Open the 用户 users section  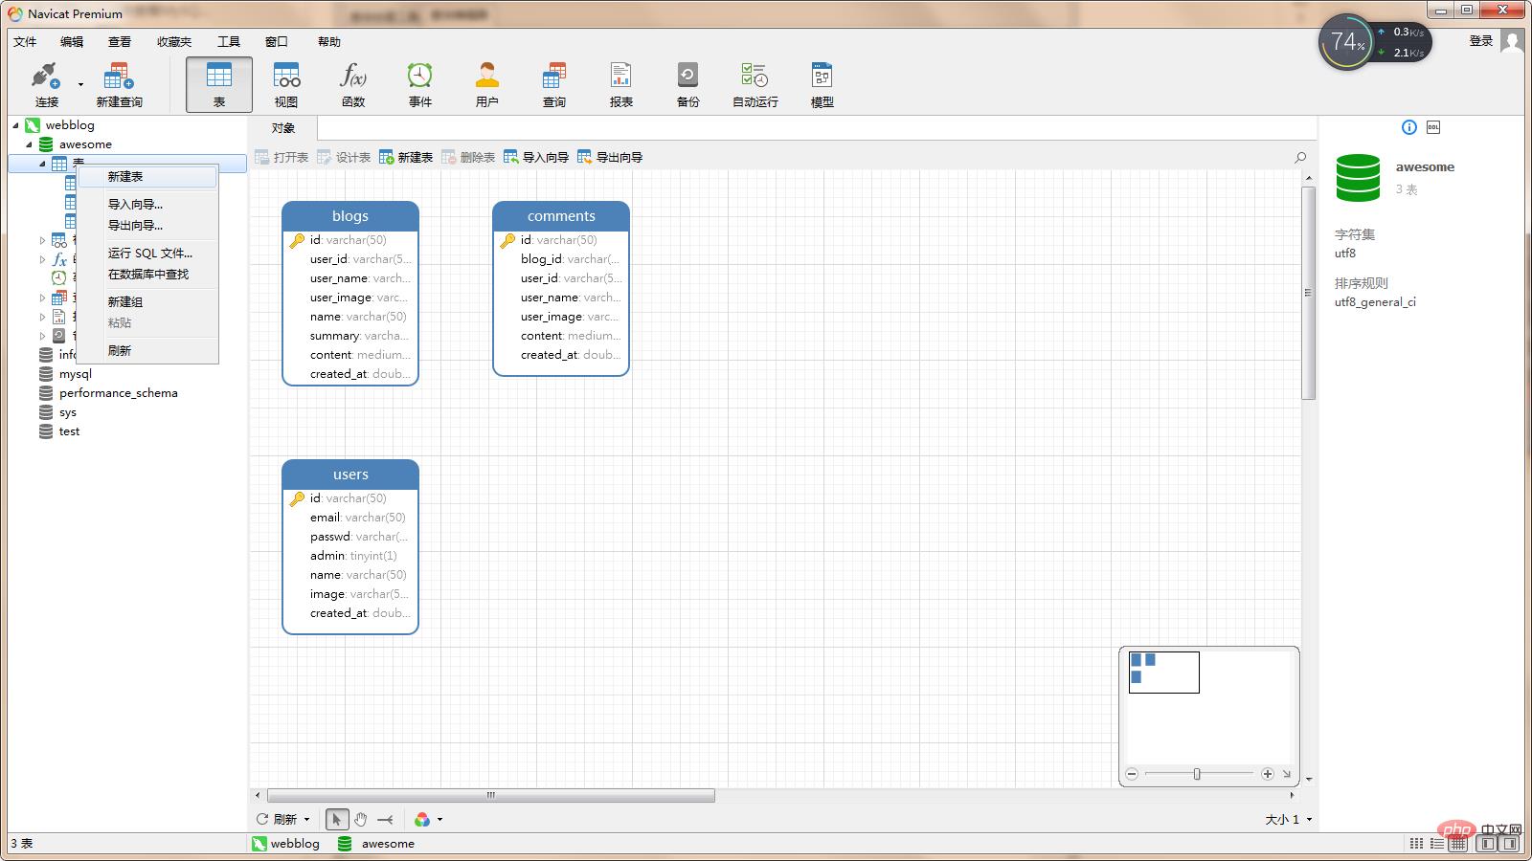487,84
